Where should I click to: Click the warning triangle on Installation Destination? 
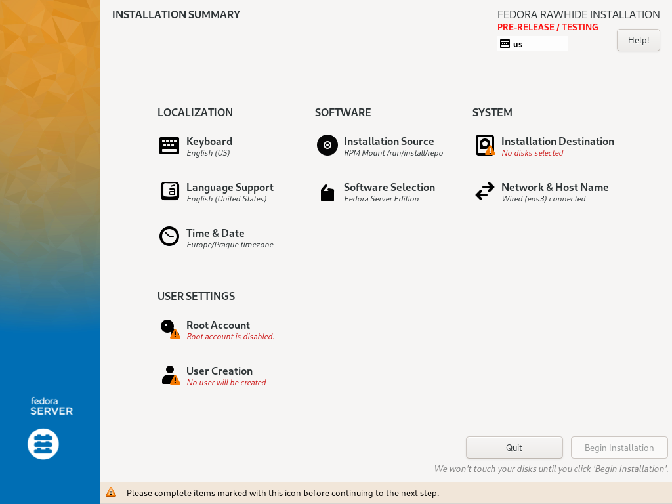coord(490,150)
